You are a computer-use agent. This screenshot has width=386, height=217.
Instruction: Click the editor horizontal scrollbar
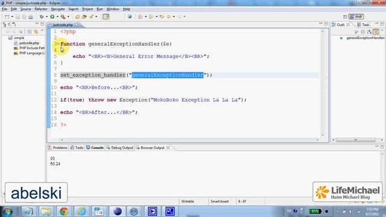point(189,140)
